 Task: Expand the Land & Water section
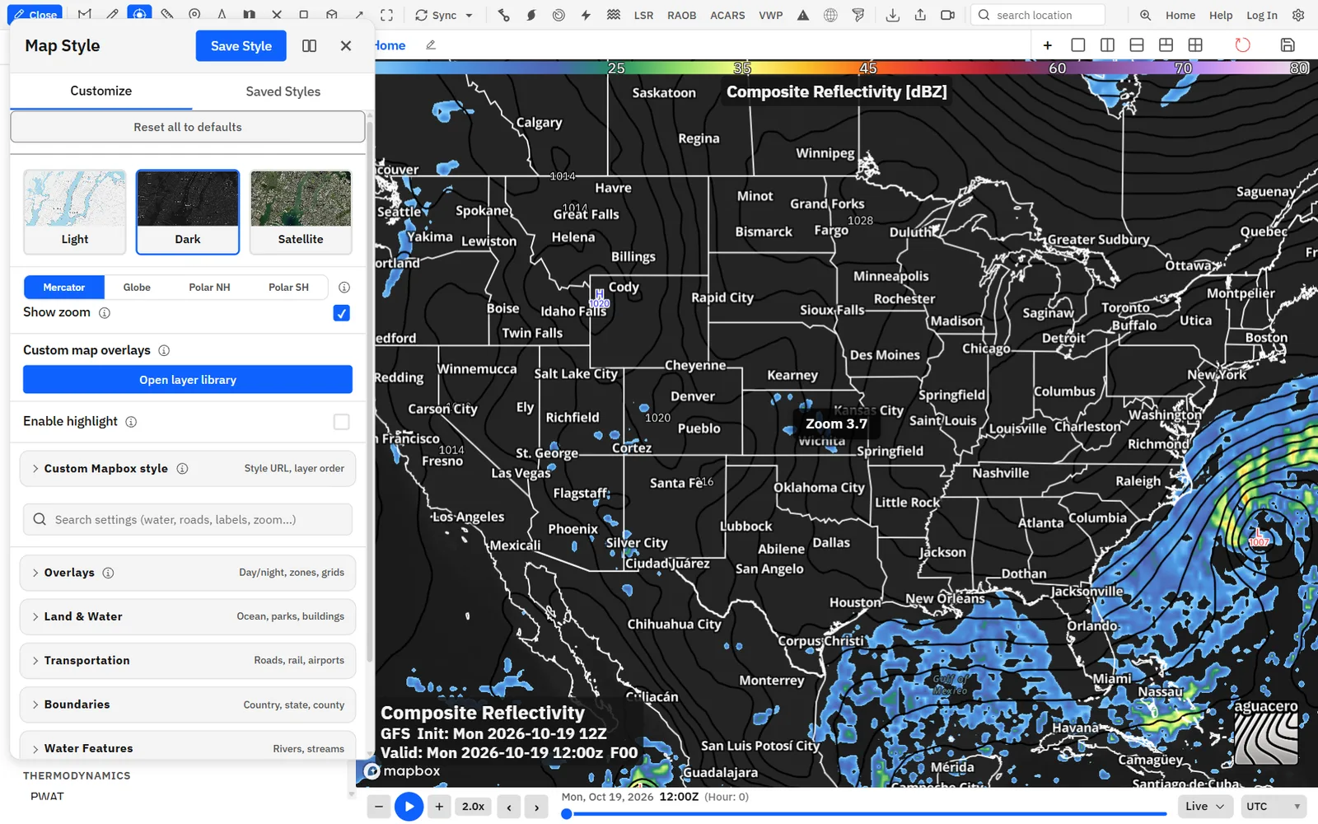pos(188,616)
